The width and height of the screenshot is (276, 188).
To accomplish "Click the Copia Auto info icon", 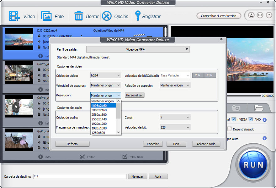I will click(265, 138).
